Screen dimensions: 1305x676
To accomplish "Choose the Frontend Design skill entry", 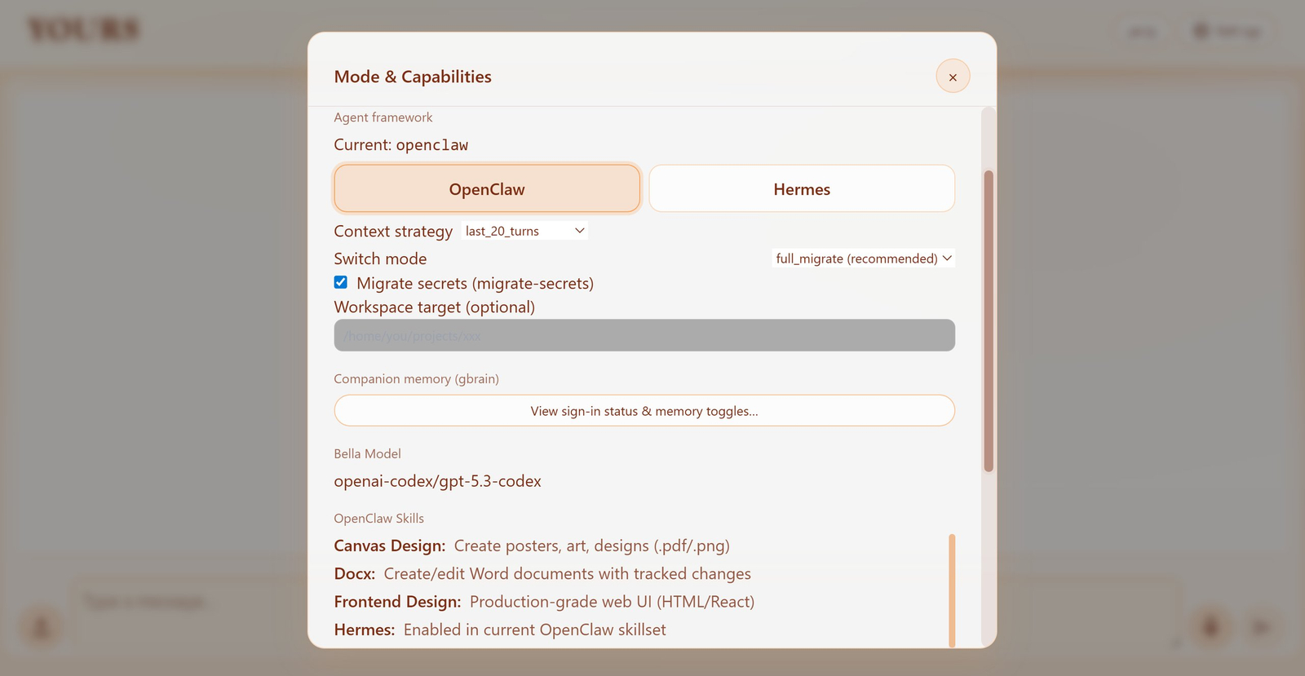I will [x=544, y=602].
